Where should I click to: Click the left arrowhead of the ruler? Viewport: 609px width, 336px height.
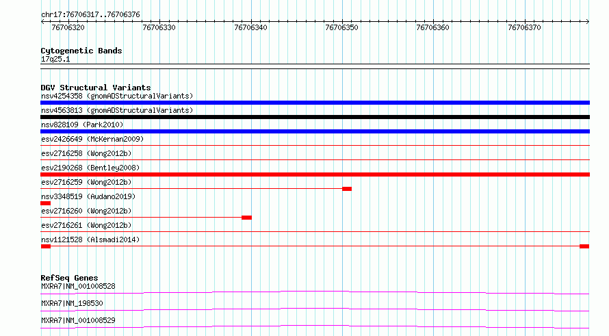(x=42, y=22)
